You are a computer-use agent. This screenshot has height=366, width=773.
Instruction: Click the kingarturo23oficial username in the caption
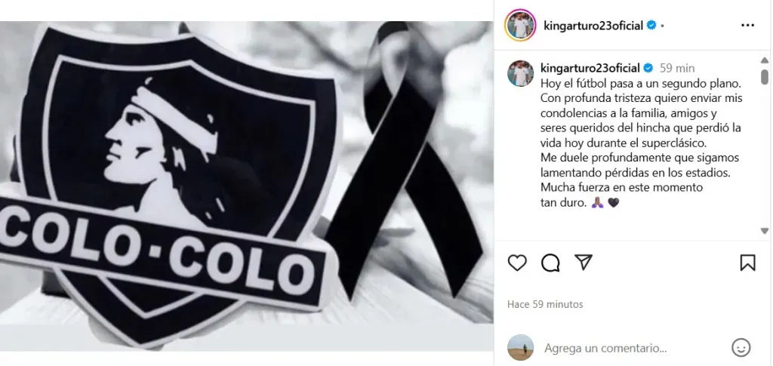coord(590,68)
